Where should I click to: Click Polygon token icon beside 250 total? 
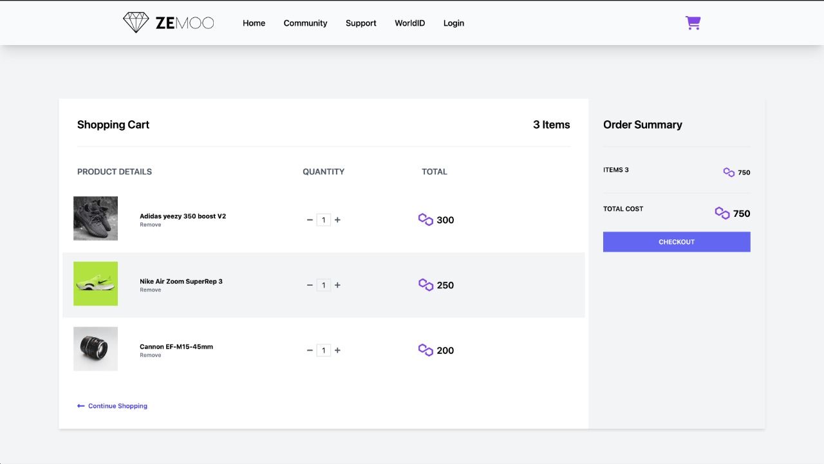pyautogui.click(x=426, y=284)
